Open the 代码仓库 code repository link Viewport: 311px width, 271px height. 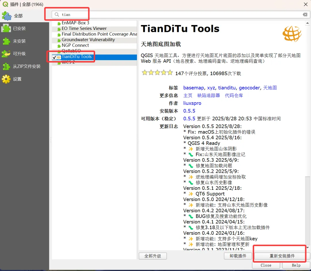pyautogui.click(x=234, y=95)
